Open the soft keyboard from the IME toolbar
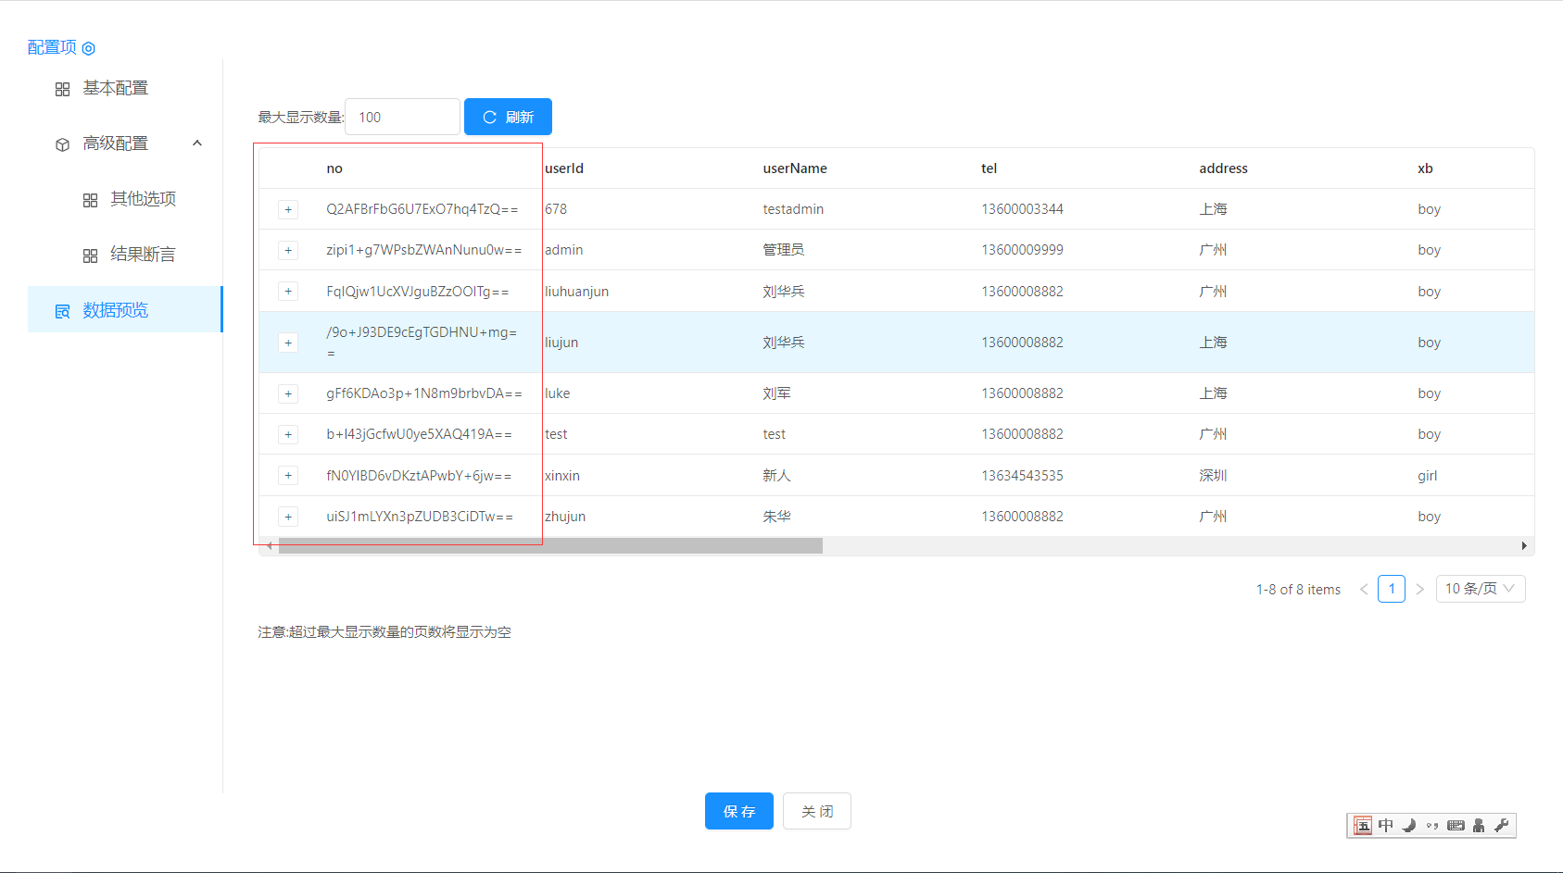Image resolution: width=1563 pixels, height=873 pixels. [1456, 825]
